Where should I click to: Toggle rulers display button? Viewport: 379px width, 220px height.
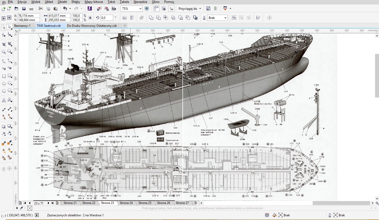coord(156,8)
